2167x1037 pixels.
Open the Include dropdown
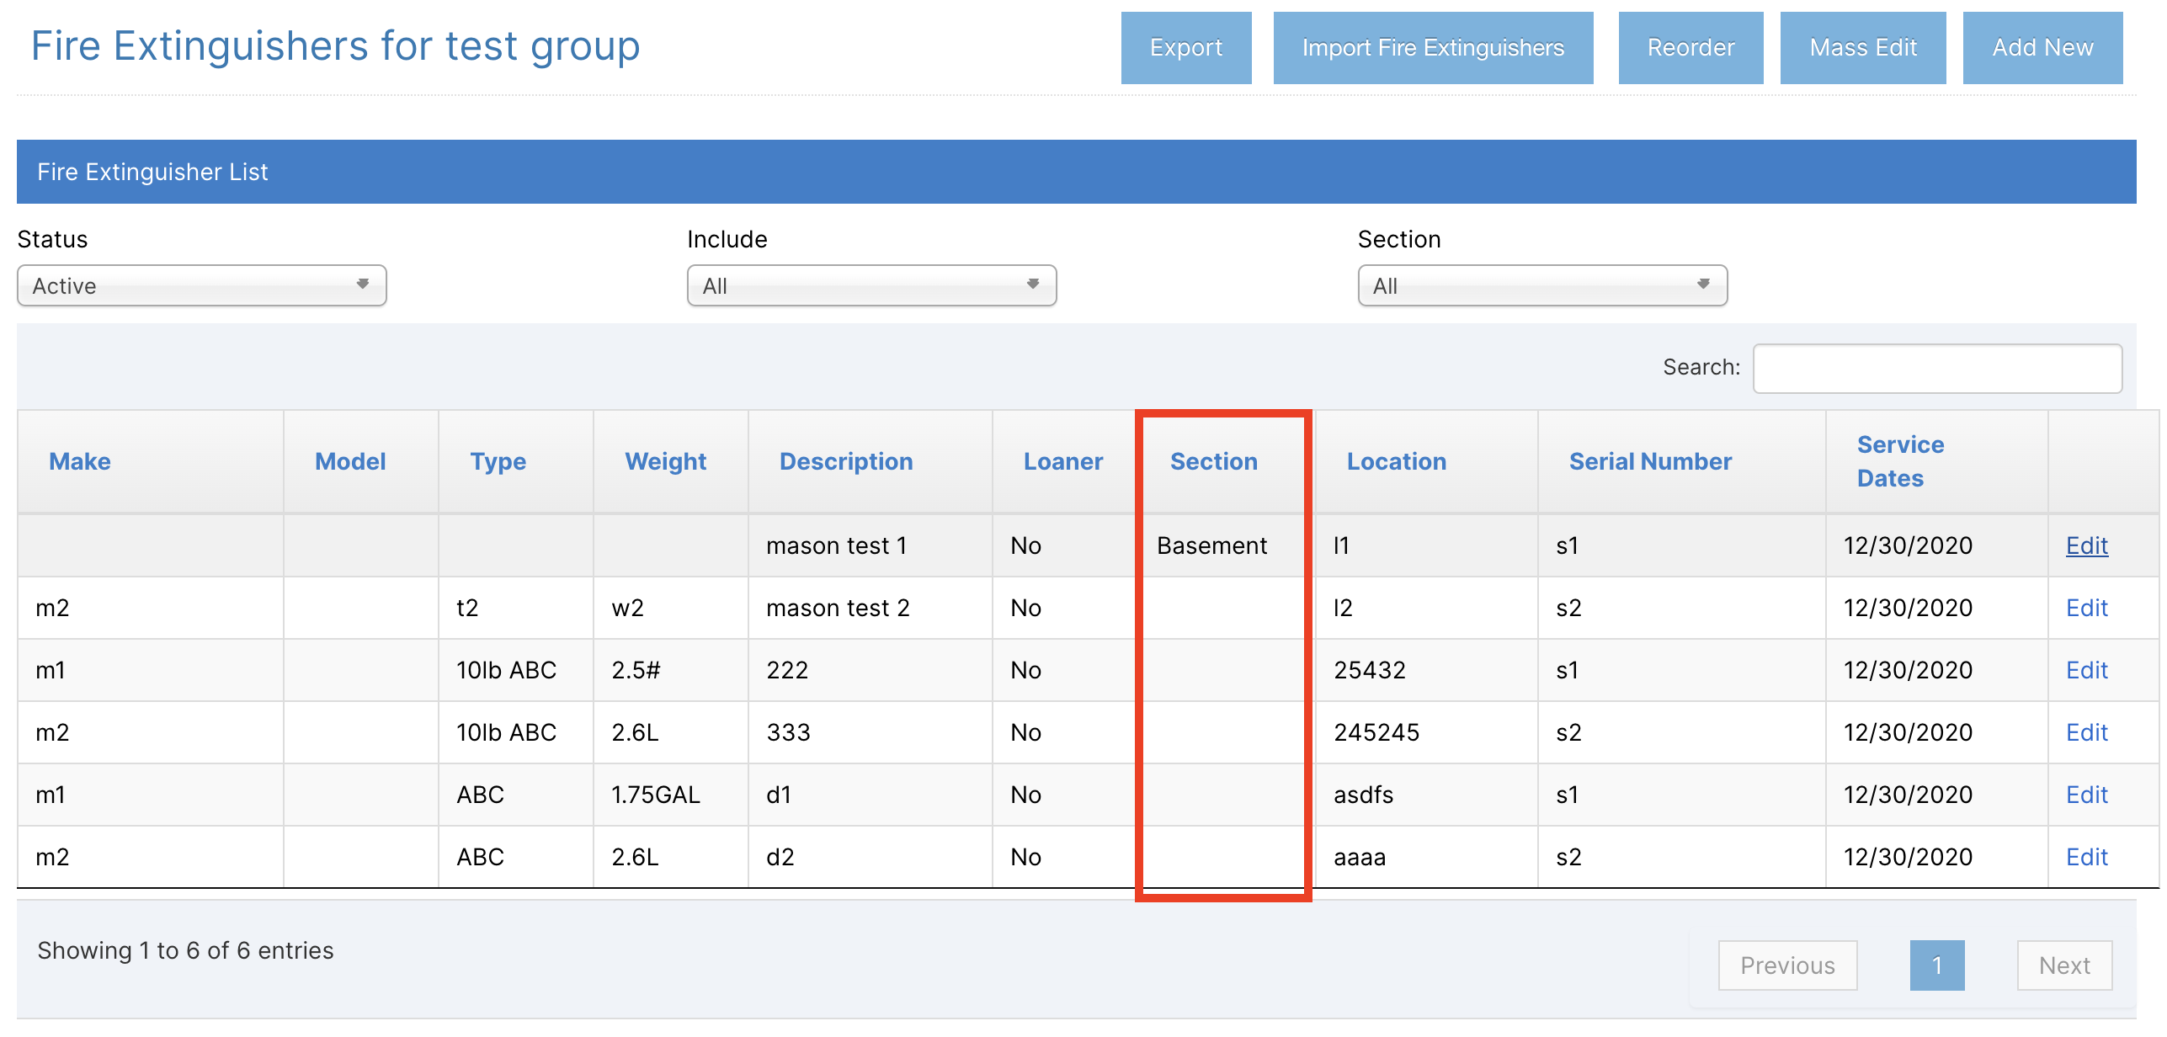pyautogui.click(x=871, y=285)
